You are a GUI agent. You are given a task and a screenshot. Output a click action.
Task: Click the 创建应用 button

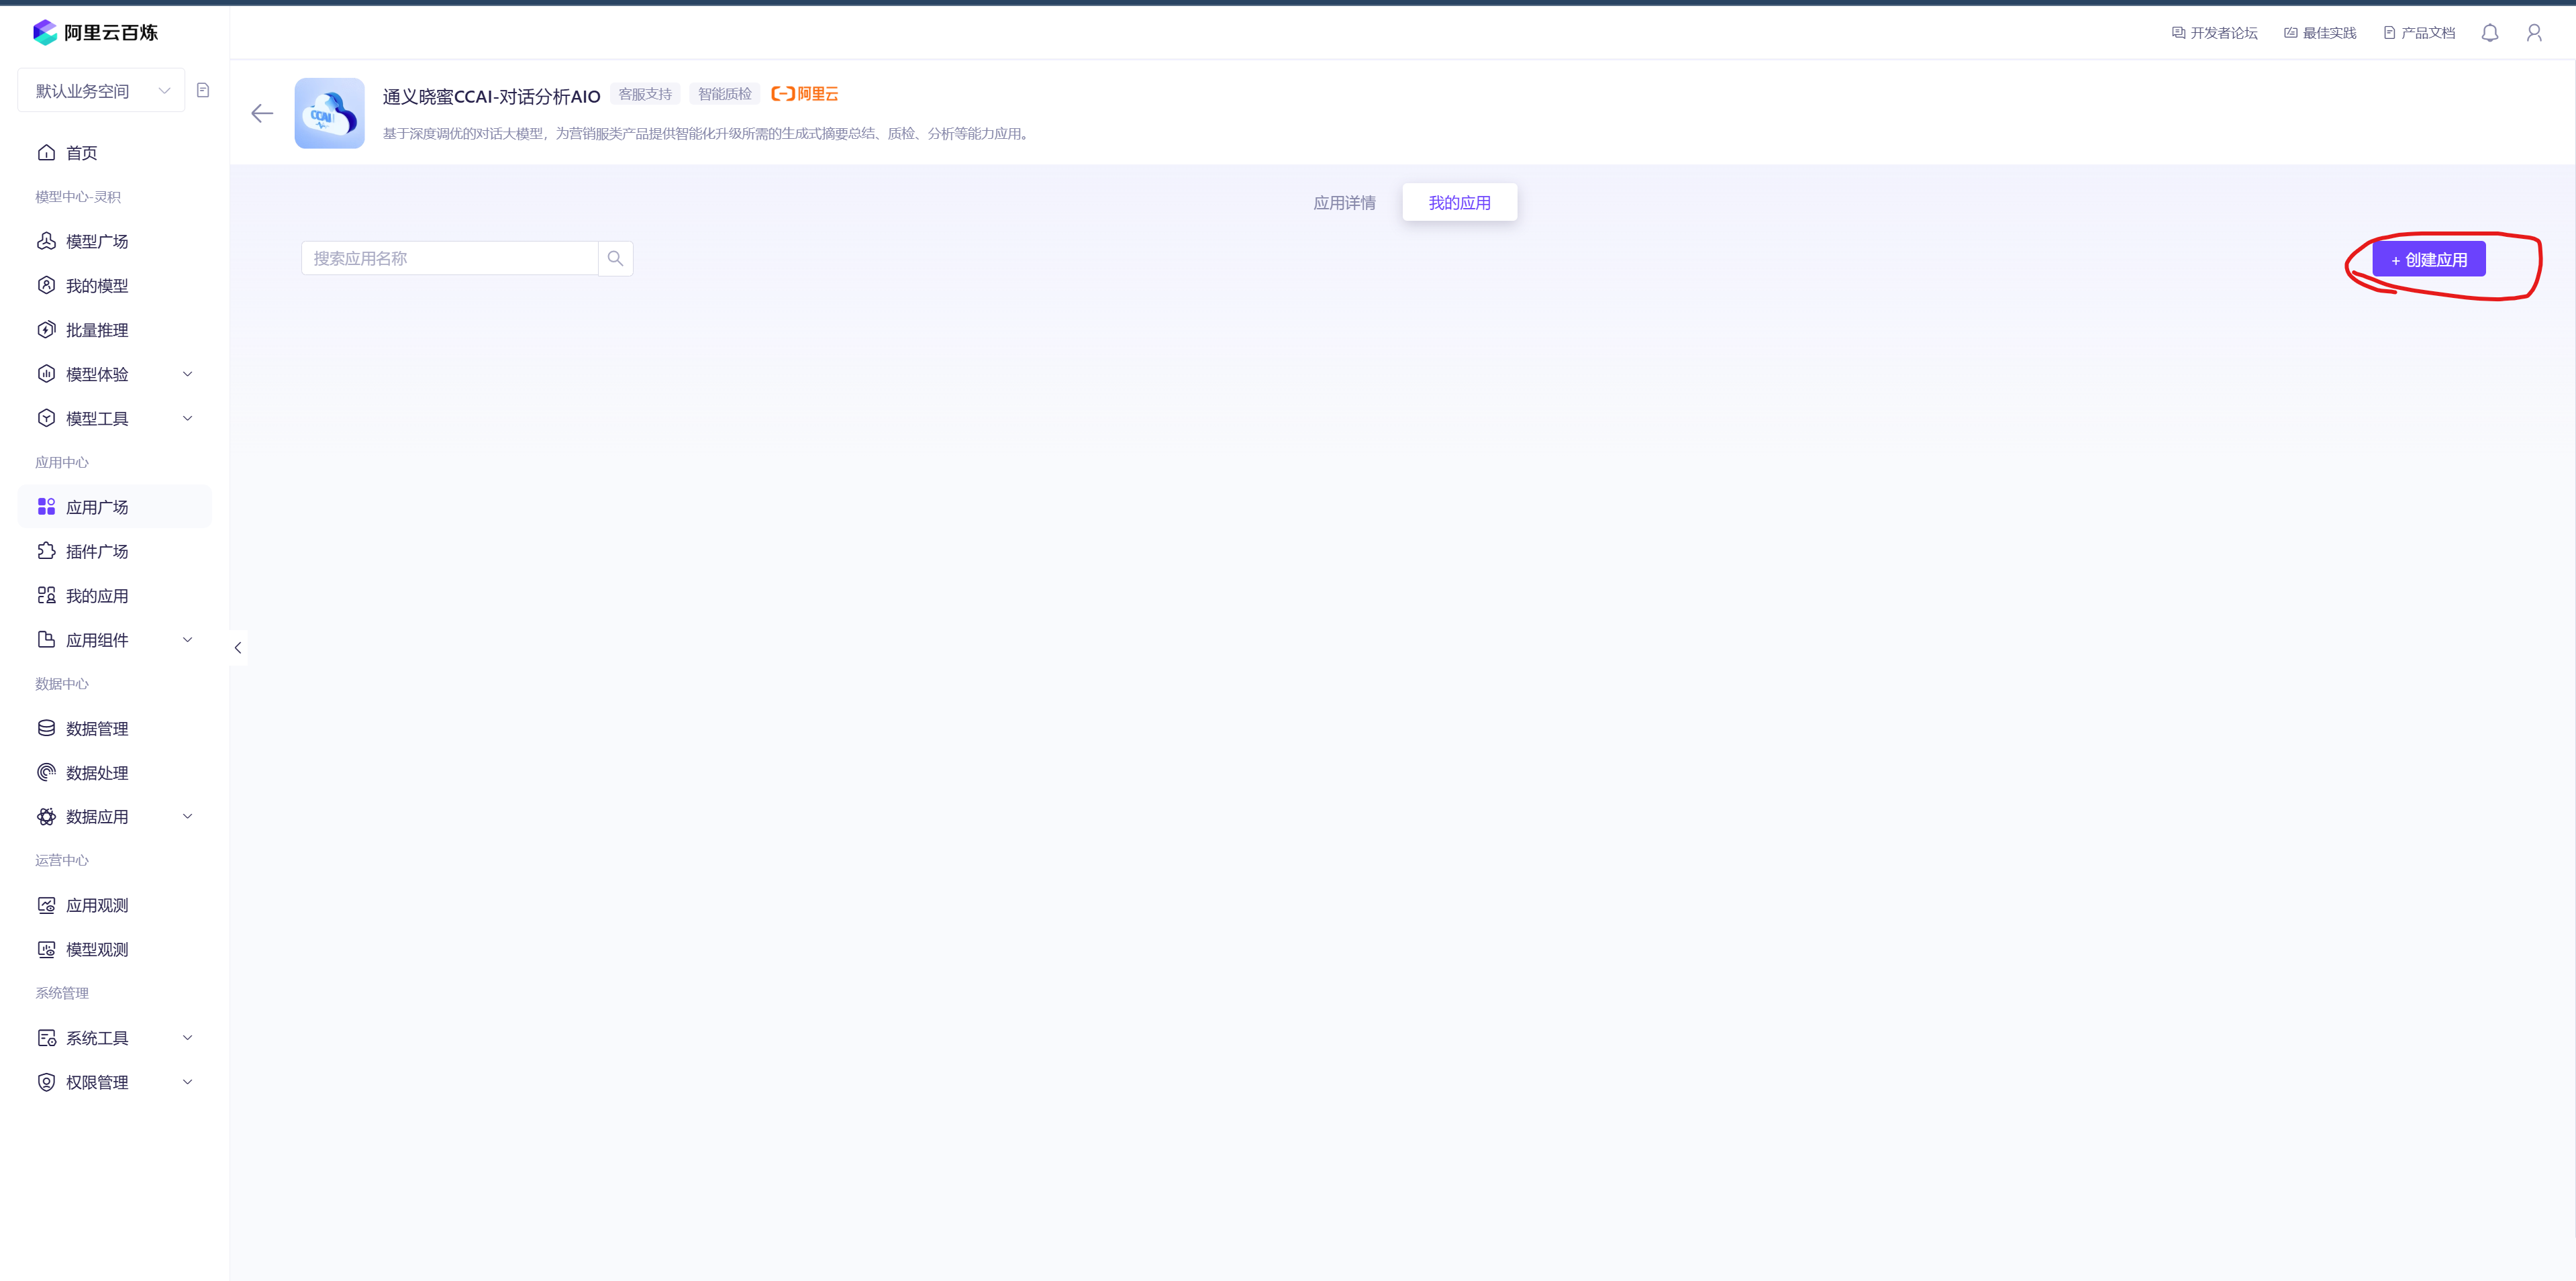click(x=2428, y=259)
